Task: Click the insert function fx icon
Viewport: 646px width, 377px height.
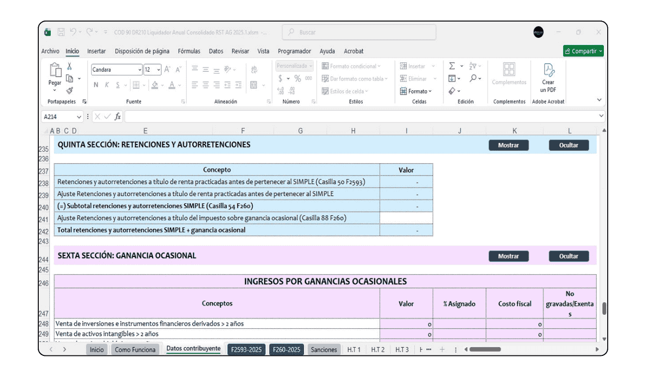Action: point(117,117)
